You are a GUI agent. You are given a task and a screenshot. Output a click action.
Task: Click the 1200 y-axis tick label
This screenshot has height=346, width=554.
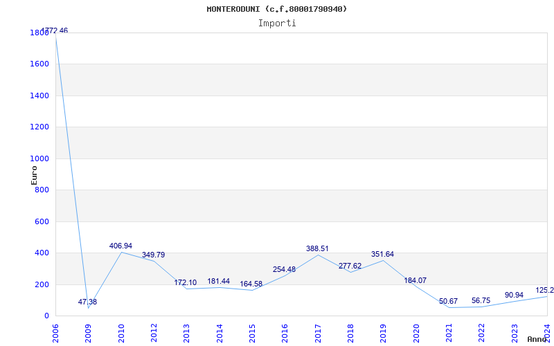click(x=39, y=127)
